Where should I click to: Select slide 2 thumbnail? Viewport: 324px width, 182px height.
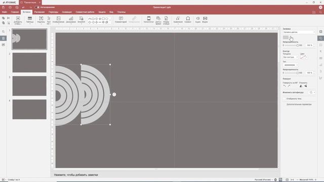[29, 63]
